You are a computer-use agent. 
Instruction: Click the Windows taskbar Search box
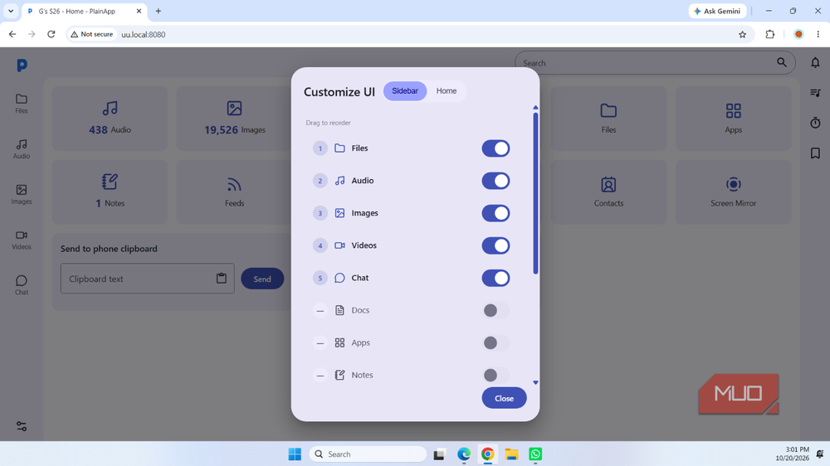pyautogui.click(x=368, y=454)
